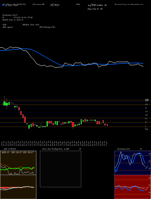
Task: Click the Stochastics & RSI panel title
Action: (x=129, y=149)
